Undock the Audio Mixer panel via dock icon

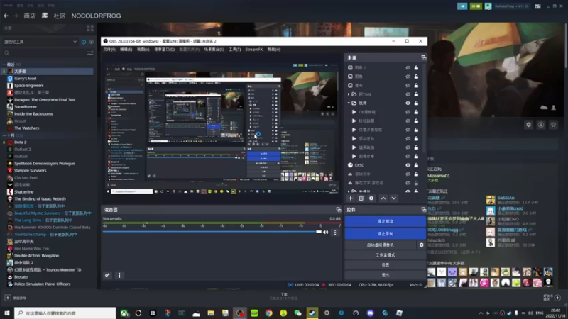tap(339, 210)
